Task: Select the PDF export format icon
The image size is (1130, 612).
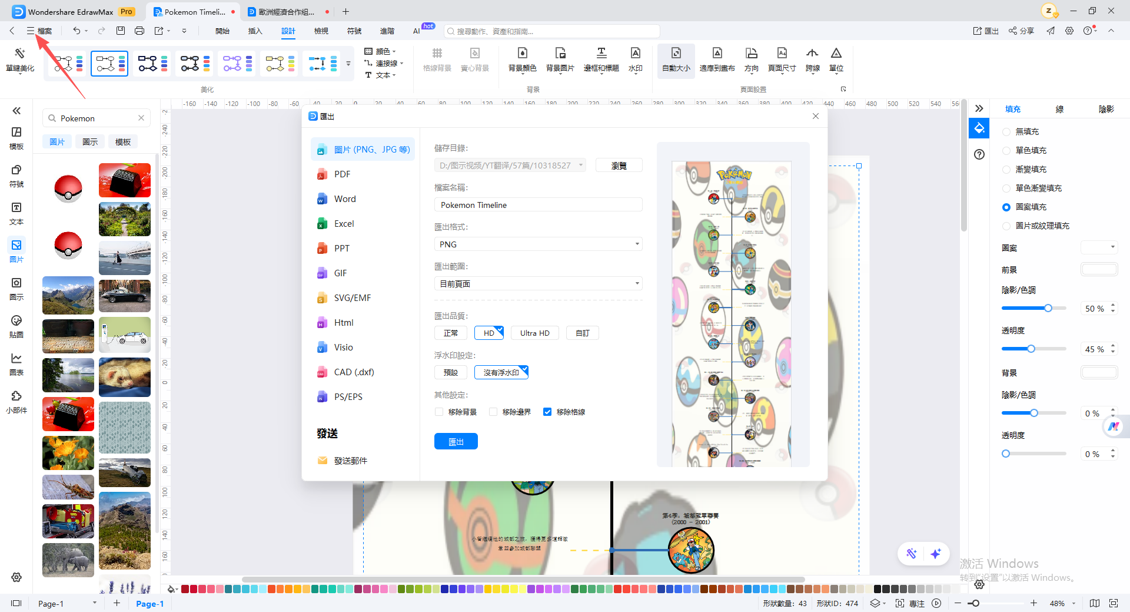Action: coord(321,174)
